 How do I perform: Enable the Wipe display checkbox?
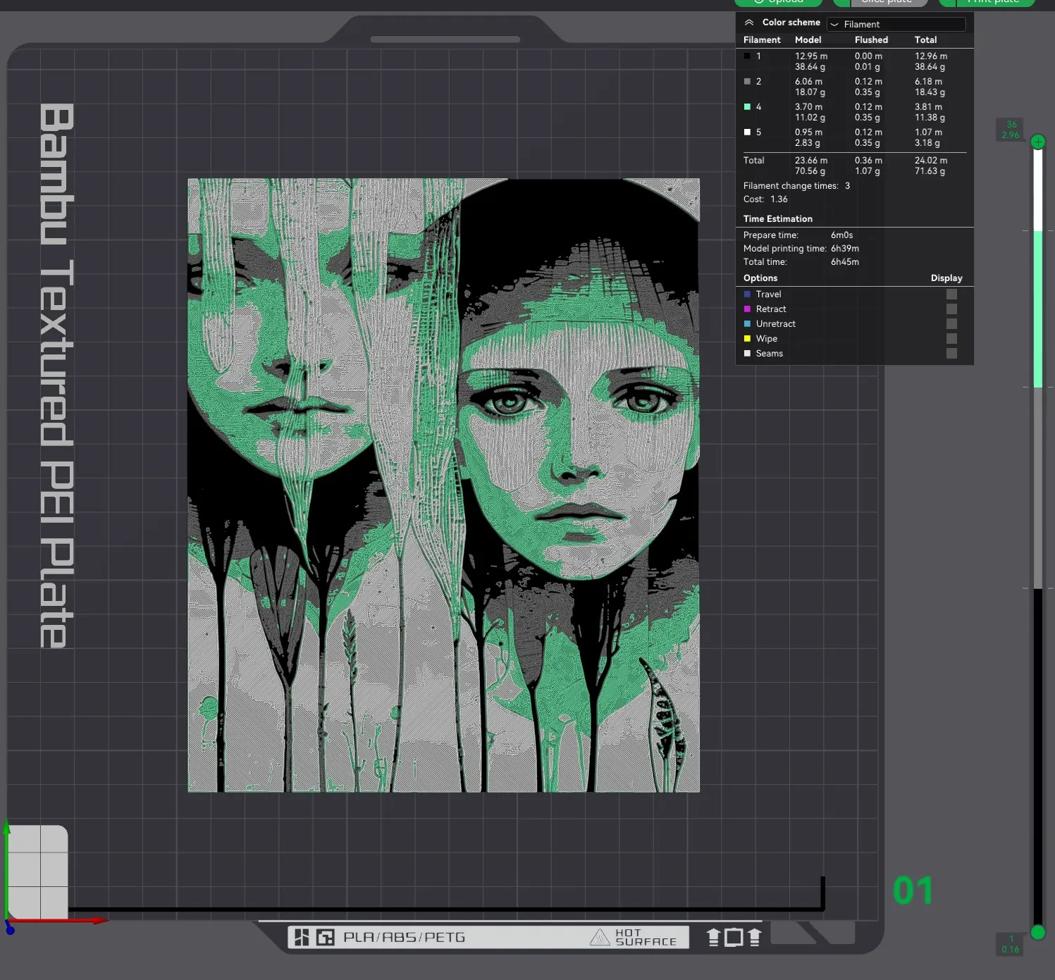(x=951, y=339)
